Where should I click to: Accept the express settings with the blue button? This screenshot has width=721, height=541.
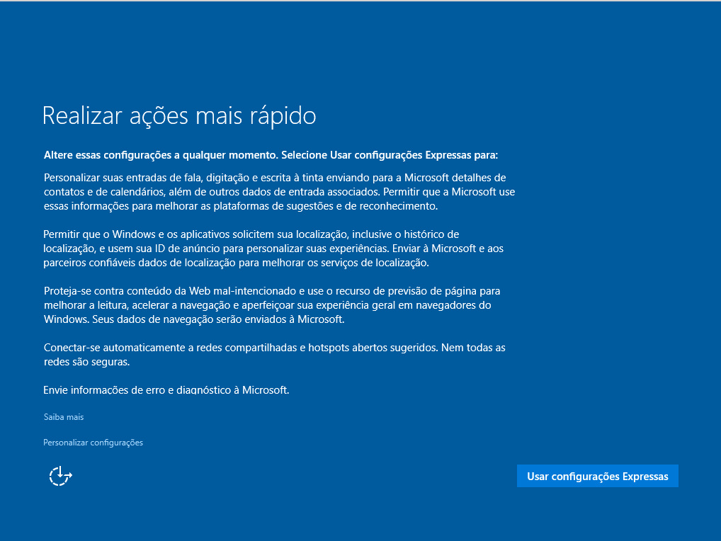point(597,476)
